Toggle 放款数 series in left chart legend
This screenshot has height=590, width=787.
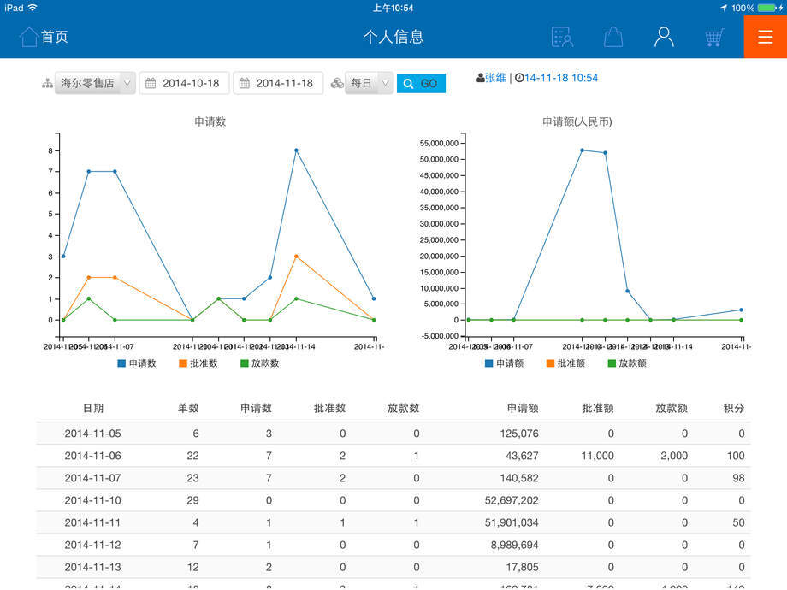259,363
